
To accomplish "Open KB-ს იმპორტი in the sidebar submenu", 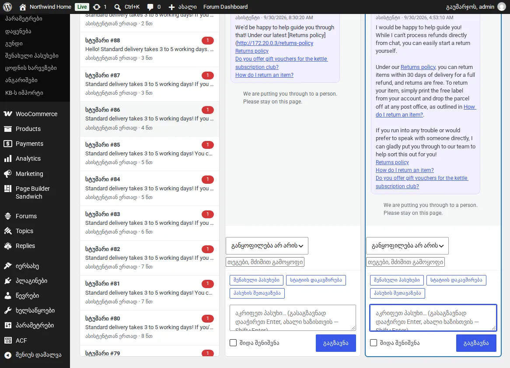I will (24, 93).
